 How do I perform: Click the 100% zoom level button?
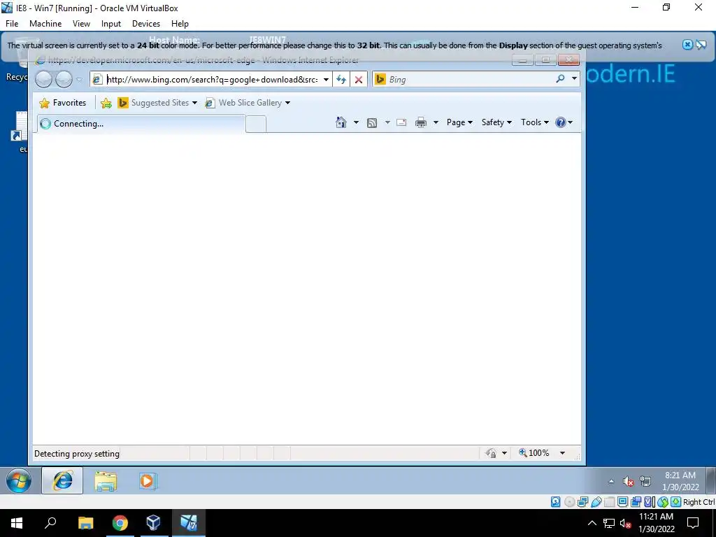coord(534,452)
